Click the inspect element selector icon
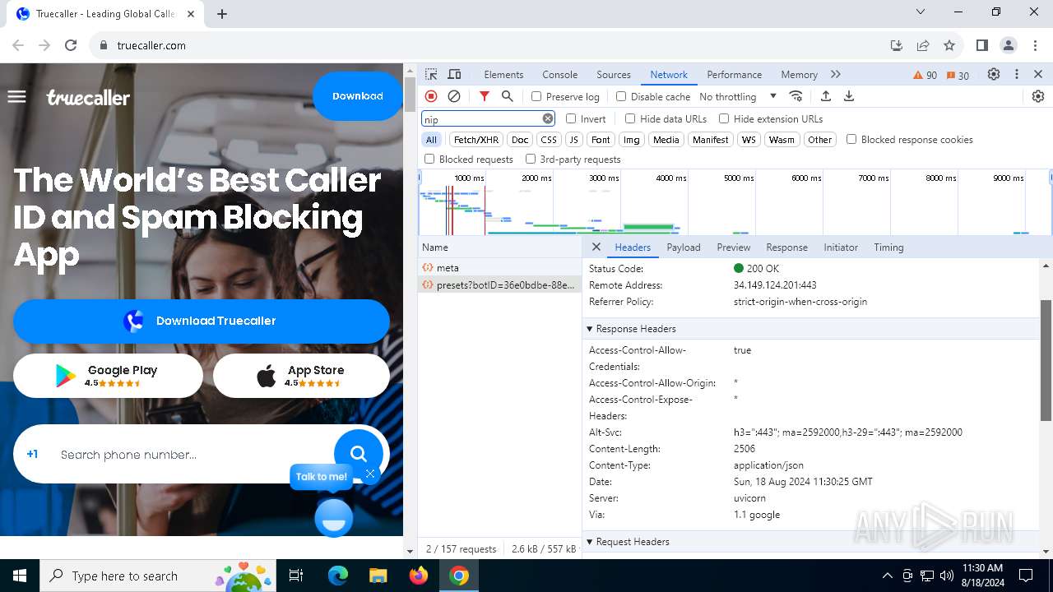Screen dimensions: 1053x592 431,74
